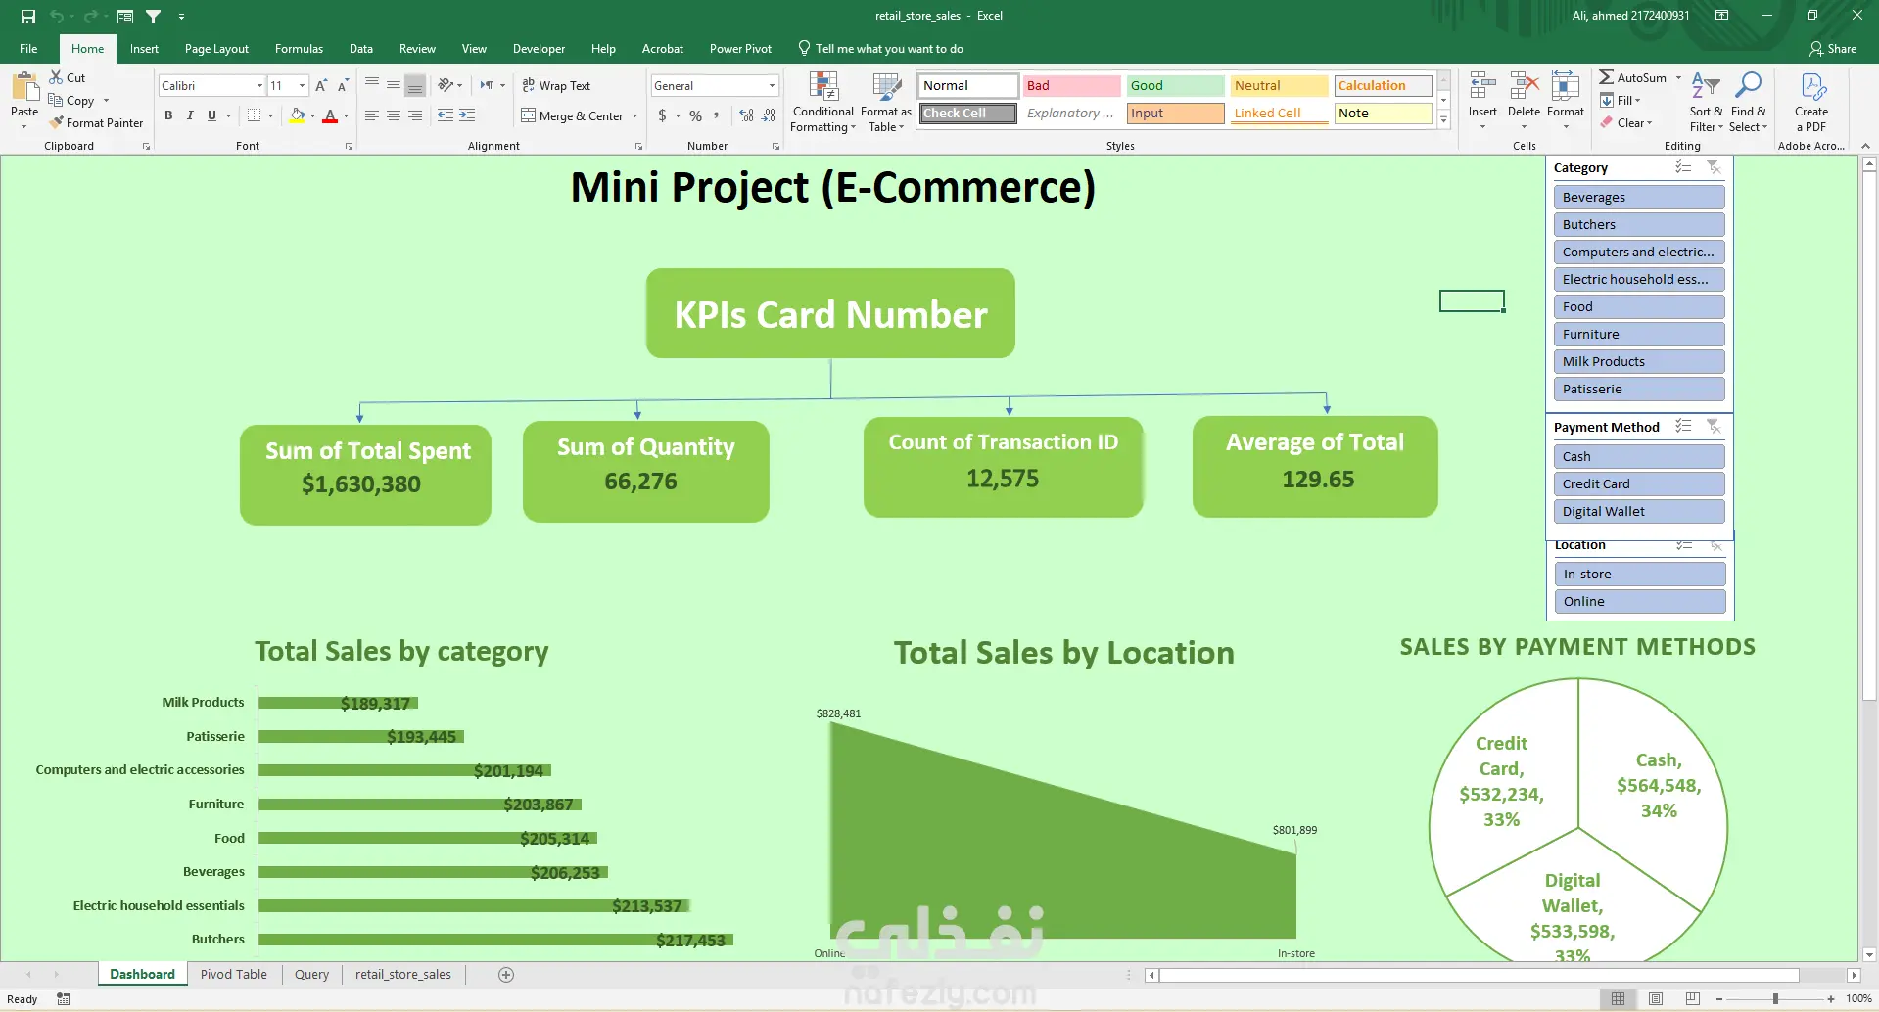Toggle Italic formatting
The height and width of the screenshot is (1012, 1879).
point(190,115)
